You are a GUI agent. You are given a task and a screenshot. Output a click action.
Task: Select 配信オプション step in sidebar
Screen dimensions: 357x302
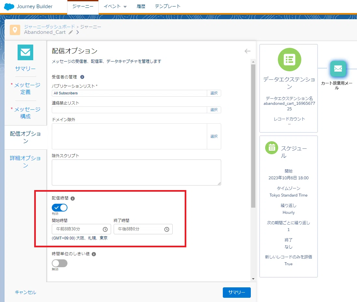pyautogui.click(x=25, y=137)
